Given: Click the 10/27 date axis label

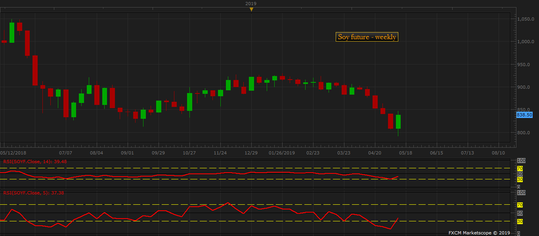Looking at the screenshot, I should pyautogui.click(x=189, y=152).
